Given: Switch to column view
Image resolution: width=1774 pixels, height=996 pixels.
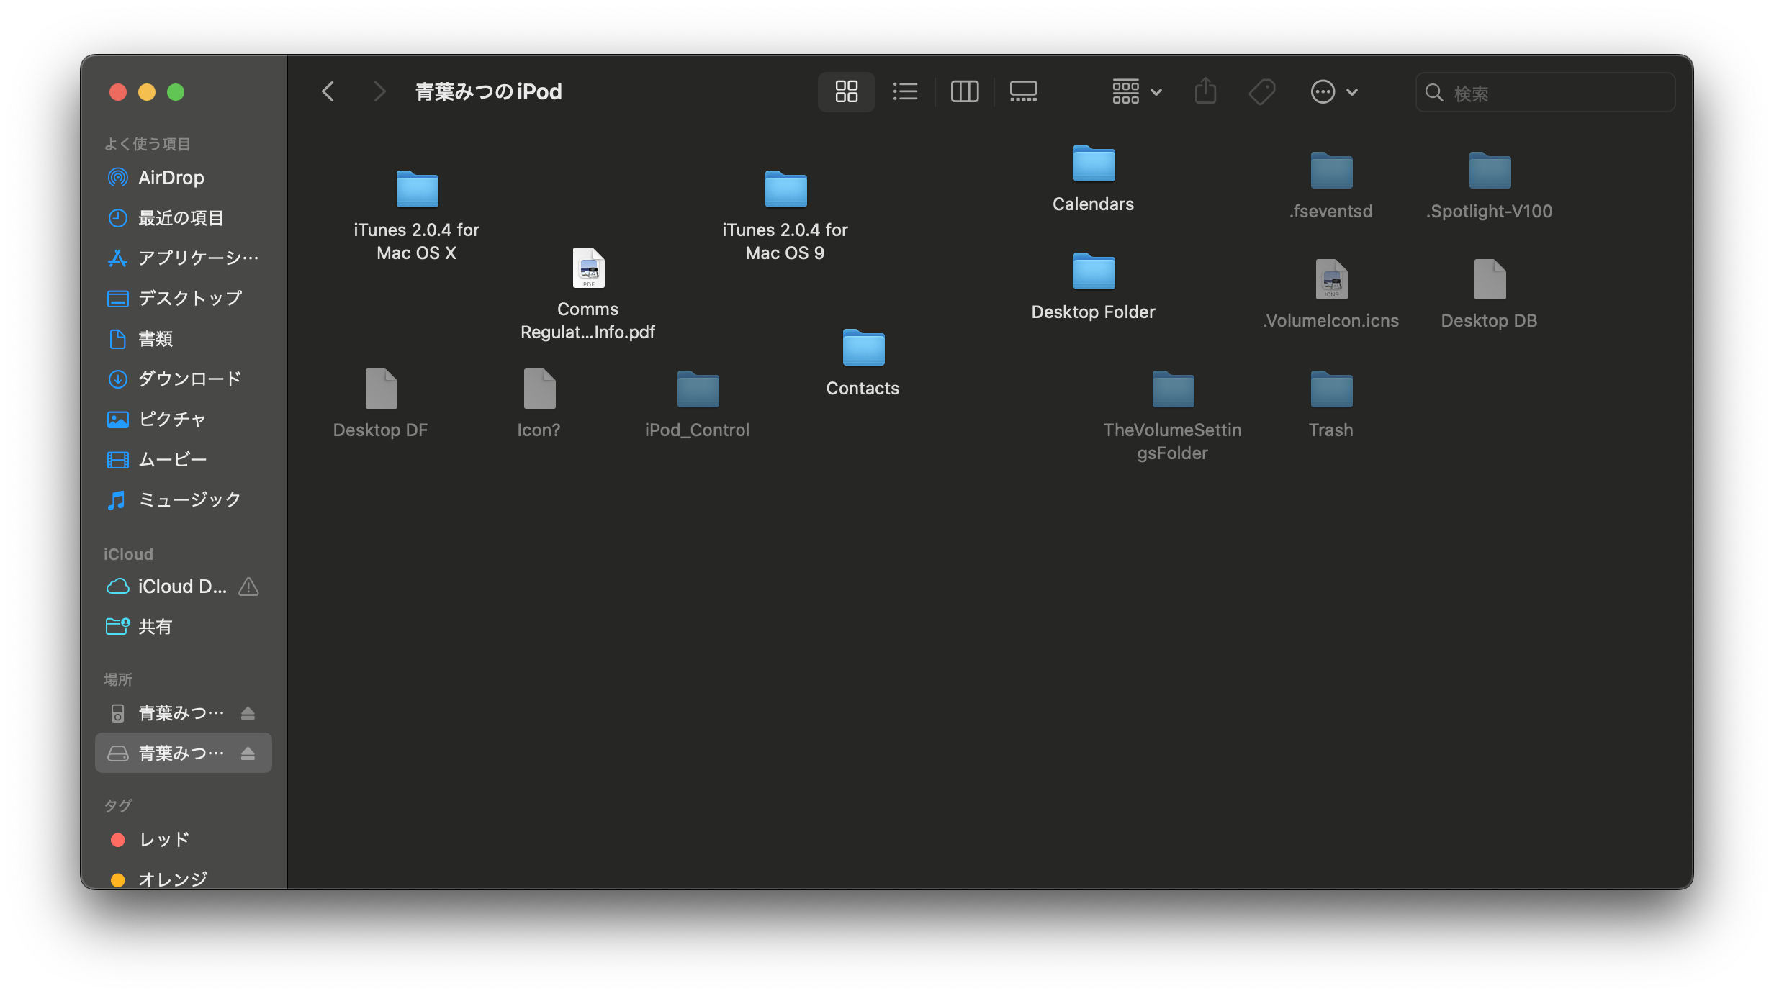Looking at the screenshot, I should coord(964,91).
